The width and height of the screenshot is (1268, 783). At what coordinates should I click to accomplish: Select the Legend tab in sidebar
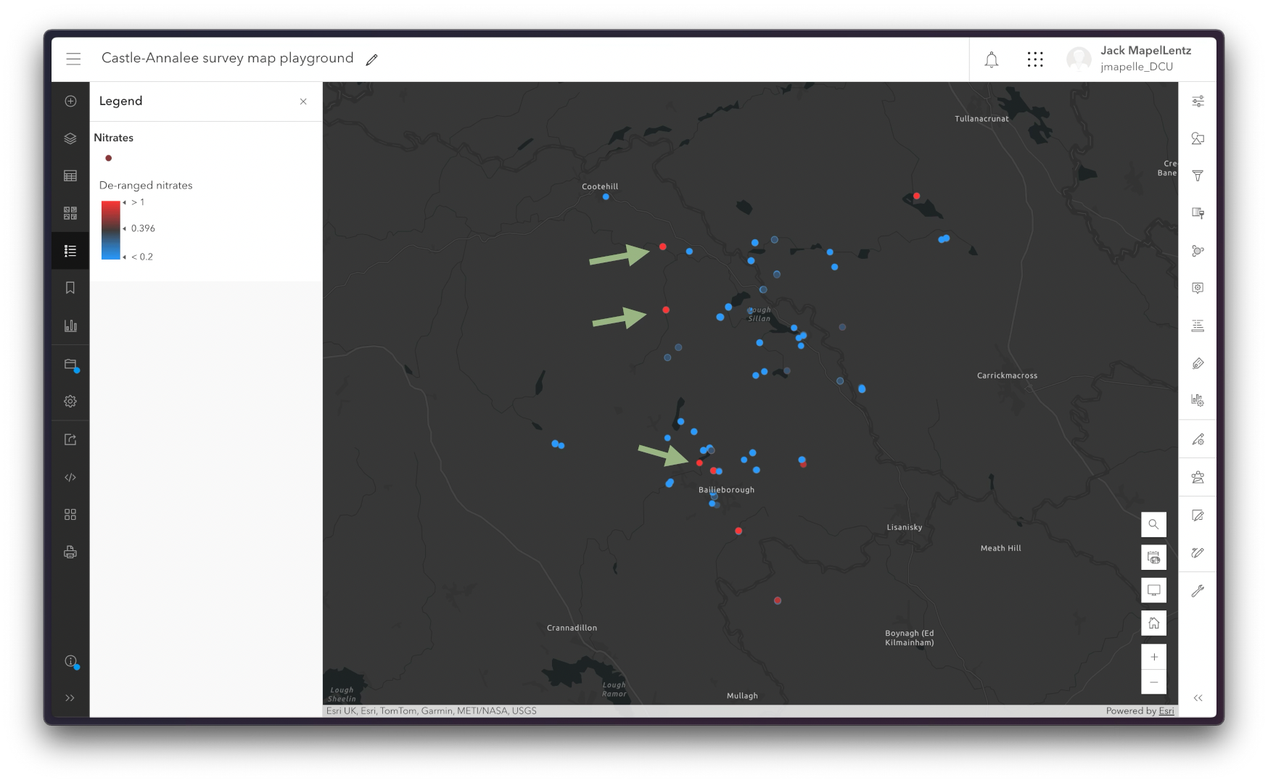[70, 251]
